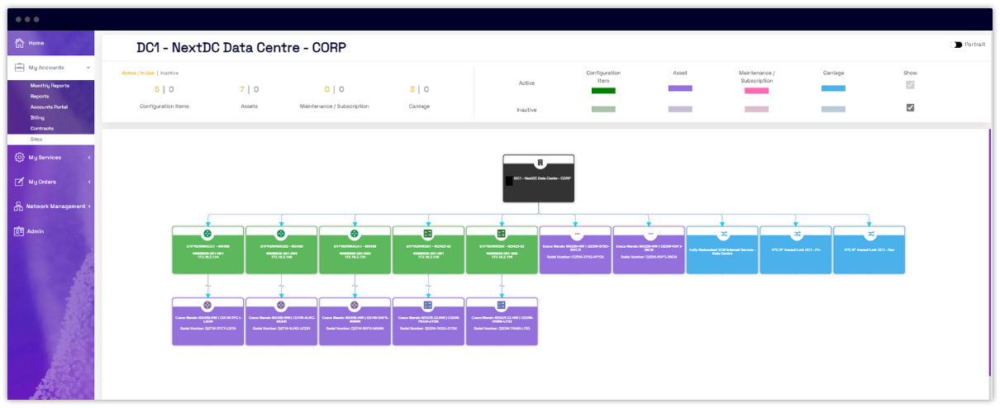1000x408 pixels.
Task: Click shuffle icon on Fully Redundant Internet Service node
Action: point(723,234)
